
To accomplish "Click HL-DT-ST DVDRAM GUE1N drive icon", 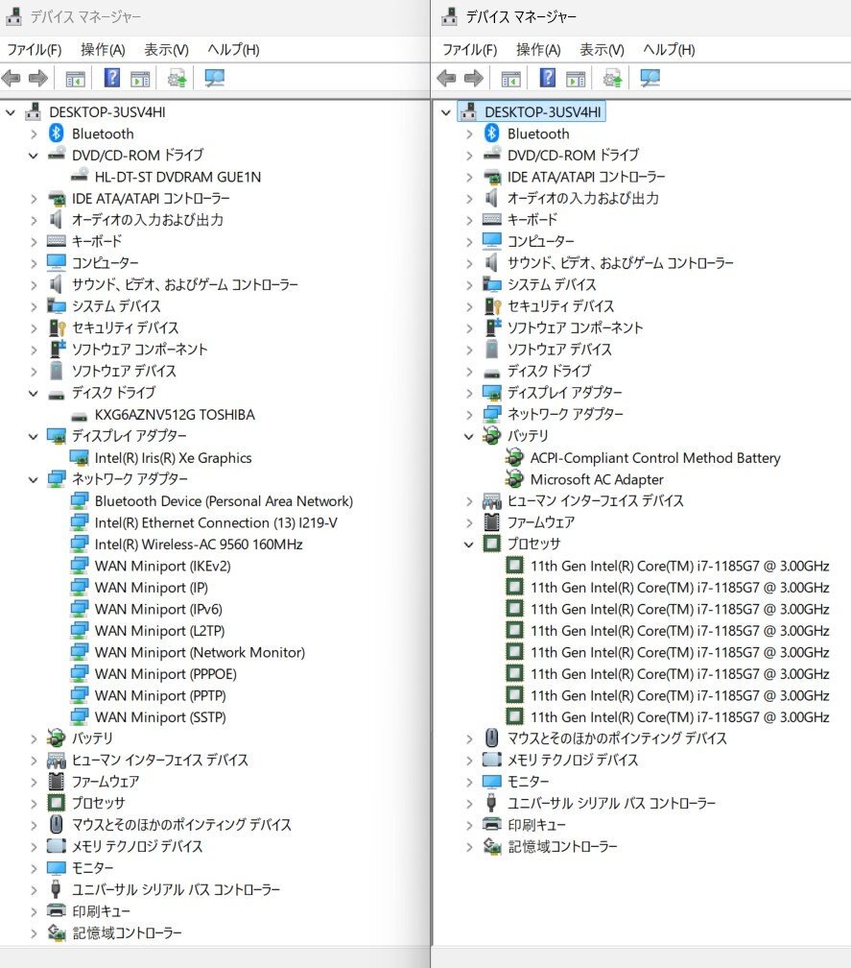I will pyautogui.click(x=79, y=177).
